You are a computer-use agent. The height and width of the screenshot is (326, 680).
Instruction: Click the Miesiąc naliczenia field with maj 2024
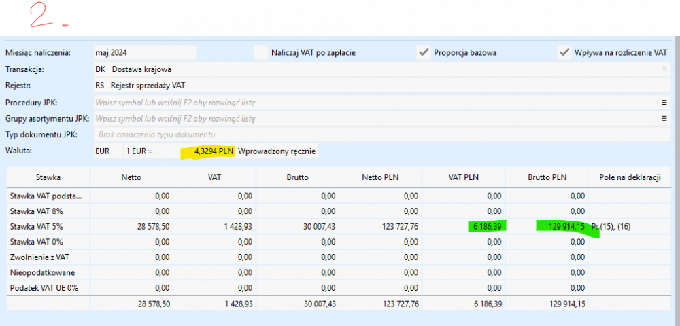tap(144, 52)
